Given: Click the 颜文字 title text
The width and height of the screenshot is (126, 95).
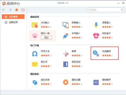Looking at the screenshot, I should (x=44, y=62).
